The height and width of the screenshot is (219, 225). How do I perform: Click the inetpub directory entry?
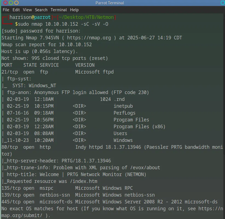coord(123,106)
